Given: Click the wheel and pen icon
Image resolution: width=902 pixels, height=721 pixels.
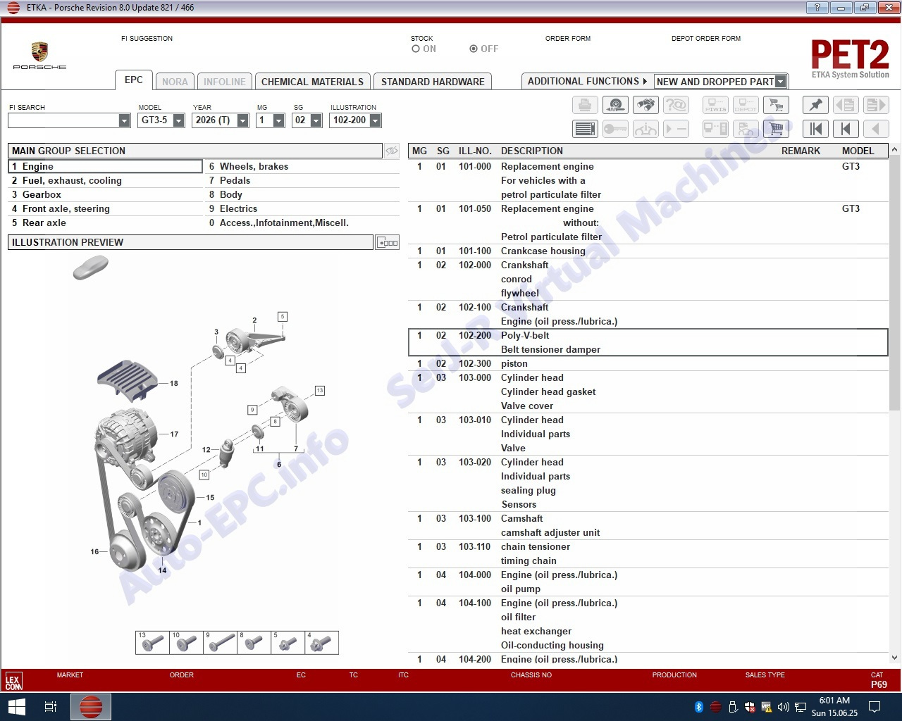Looking at the screenshot, I should (x=615, y=106).
